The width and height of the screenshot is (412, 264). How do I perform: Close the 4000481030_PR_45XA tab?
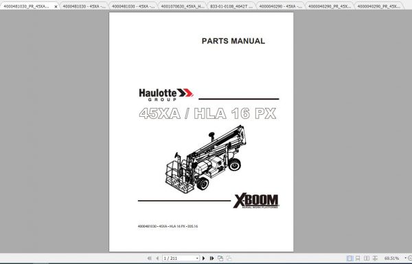pyautogui.click(x=56, y=6)
